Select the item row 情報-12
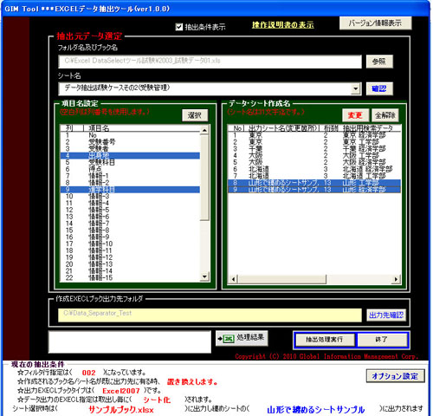The image size is (433, 416). coord(130,257)
